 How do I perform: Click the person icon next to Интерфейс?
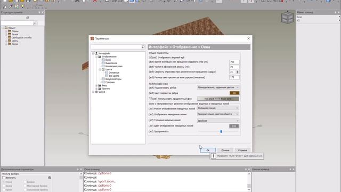click(x=96, y=53)
